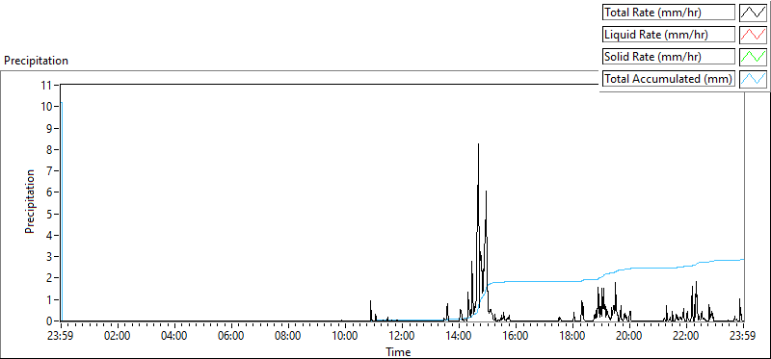The image size is (771, 359).
Task: Click the 18:00 time axis label
Action: [x=572, y=337]
